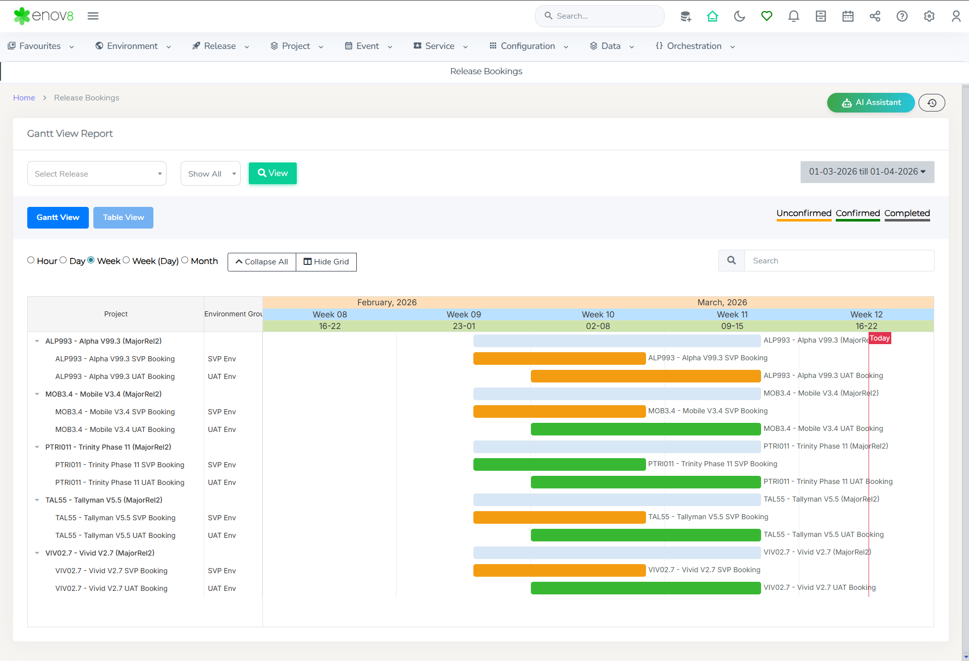969x661 pixels.
Task: Click the orange ALP993 SVP Booking bar
Action: (x=559, y=358)
